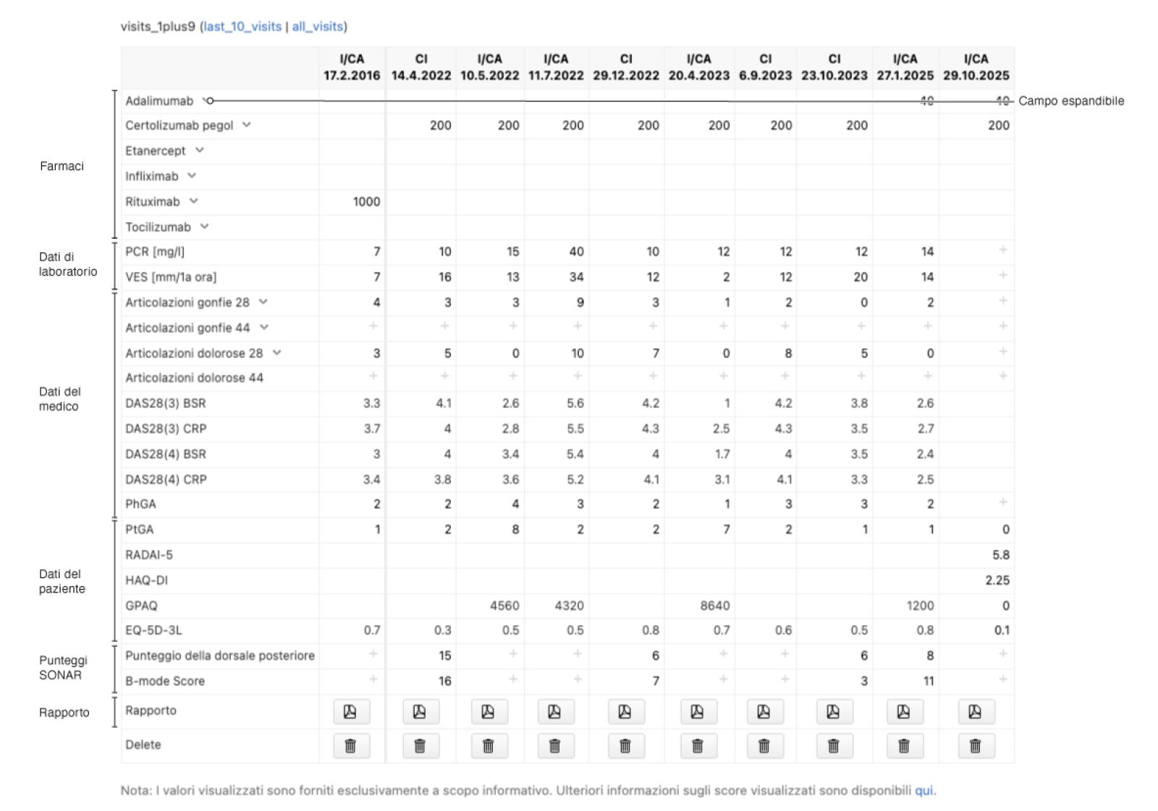1158x811 pixels.
Task: Add a B-mode Score for the 17.2.2016 visit
Action: tap(372, 681)
